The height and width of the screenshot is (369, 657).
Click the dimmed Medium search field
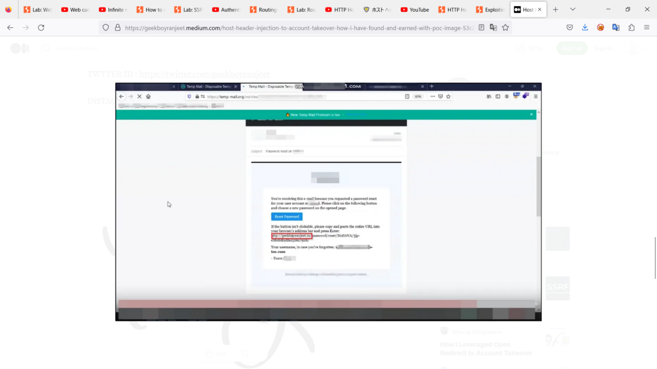click(x=76, y=49)
